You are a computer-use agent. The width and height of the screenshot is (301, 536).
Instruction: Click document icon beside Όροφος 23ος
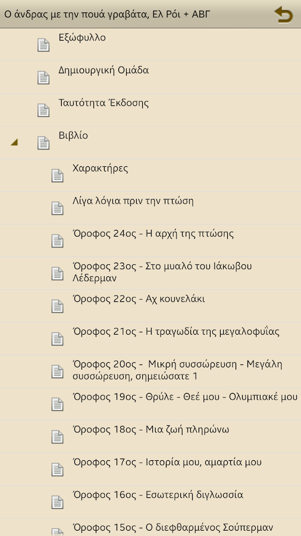click(57, 273)
